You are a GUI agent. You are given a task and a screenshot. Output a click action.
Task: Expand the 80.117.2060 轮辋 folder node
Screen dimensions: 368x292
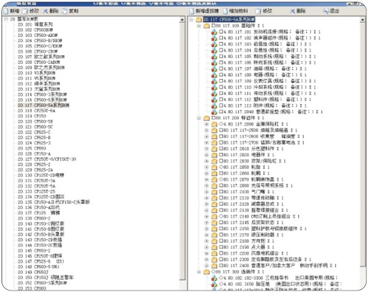pos(206,173)
